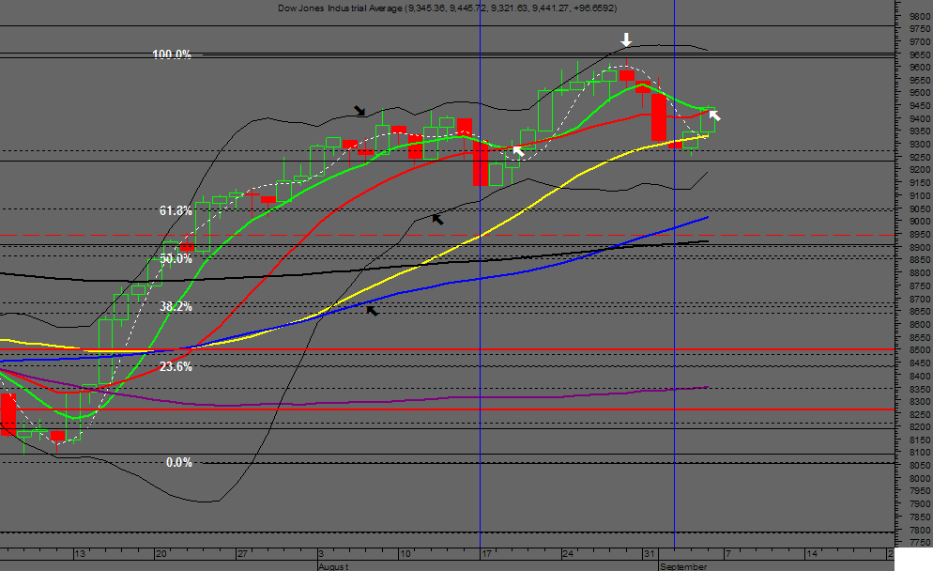Click the 9650 price axis label
This screenshot has width=933, height=571.
pos(921,54)
